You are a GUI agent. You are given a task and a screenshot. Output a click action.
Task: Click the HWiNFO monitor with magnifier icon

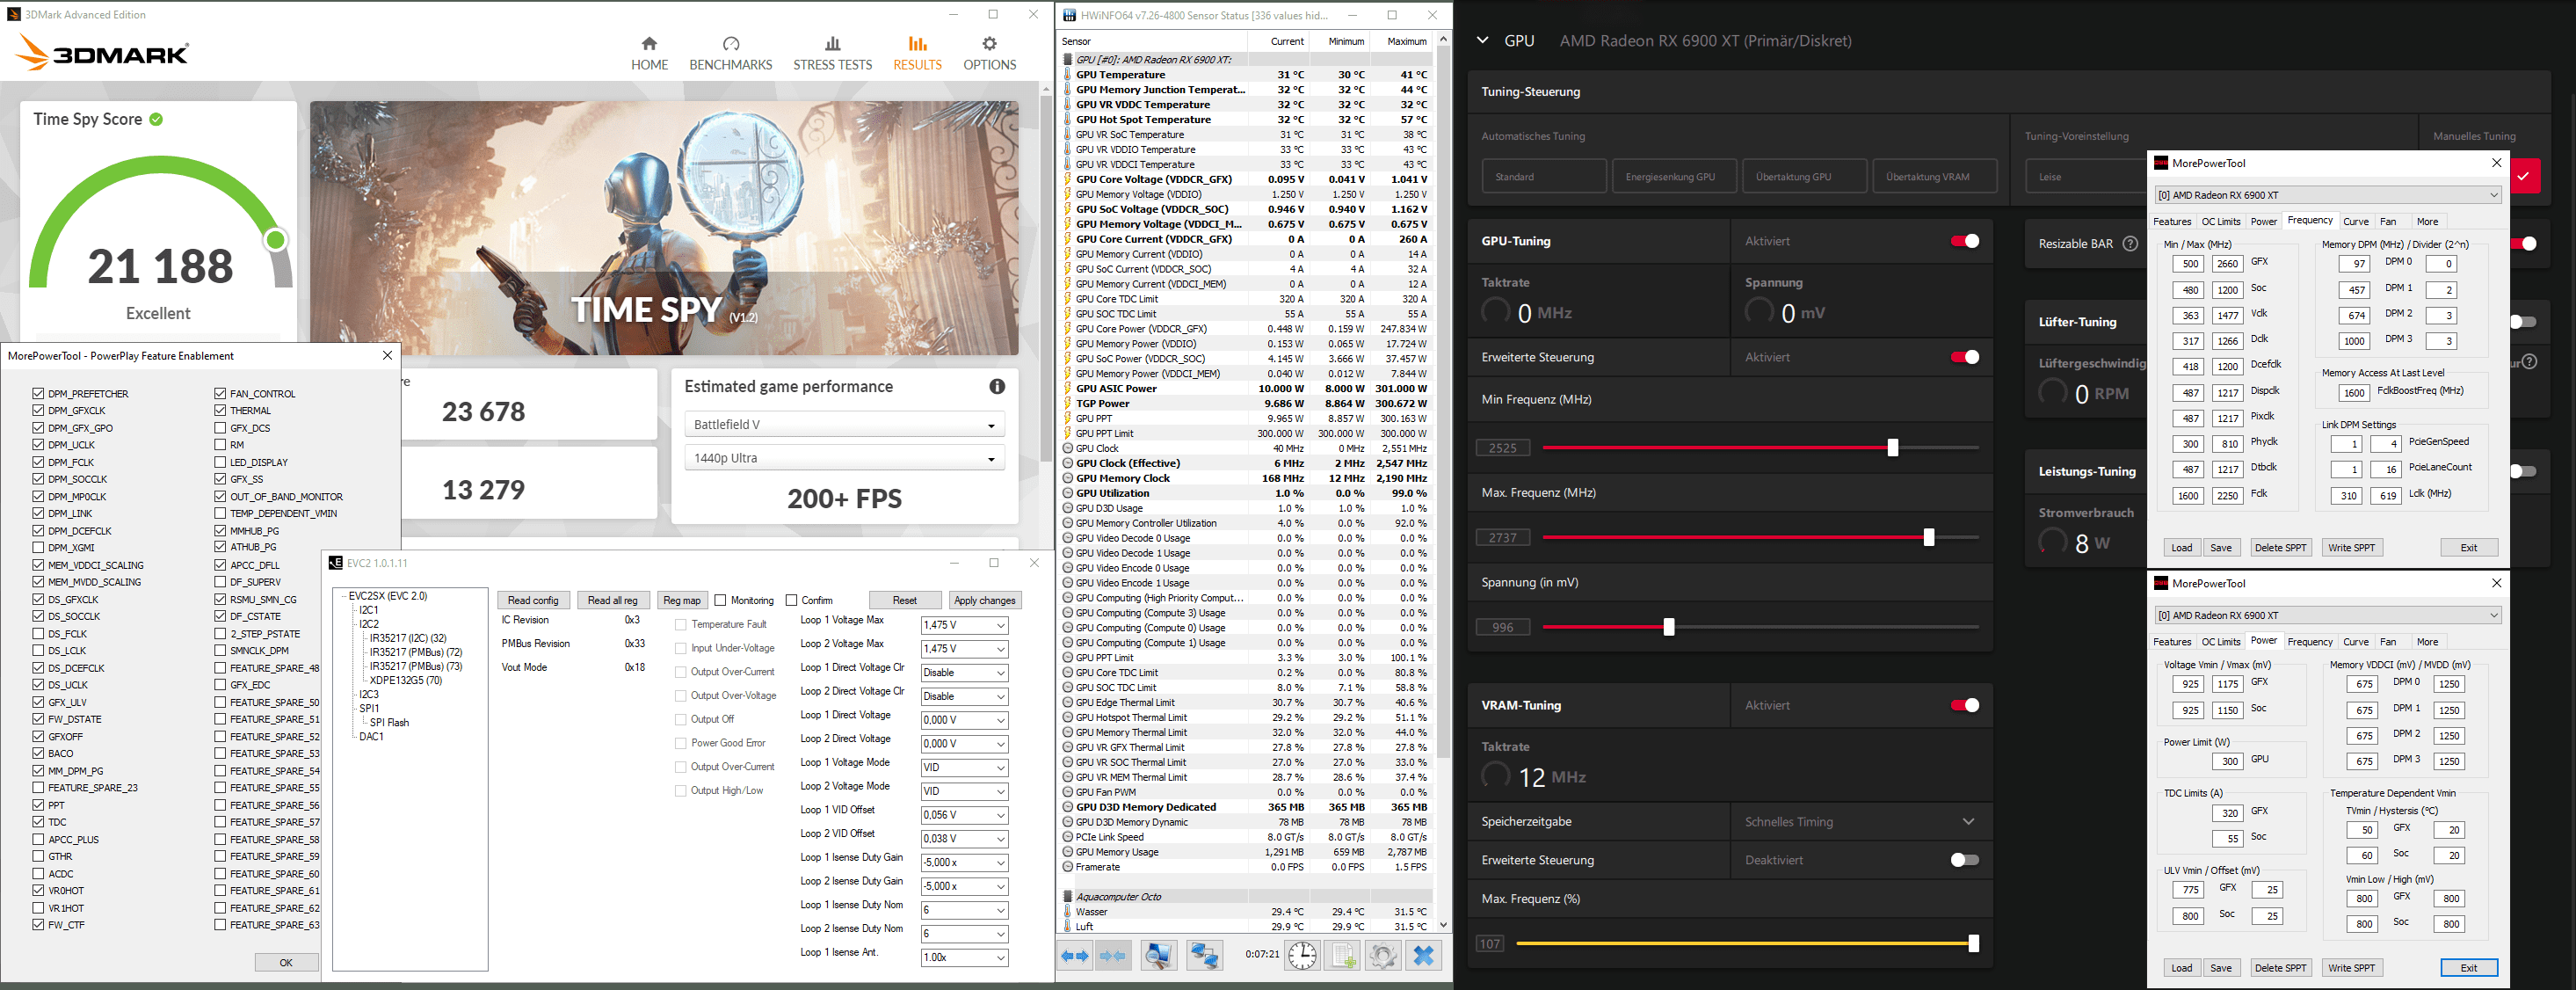(1159, 956)
